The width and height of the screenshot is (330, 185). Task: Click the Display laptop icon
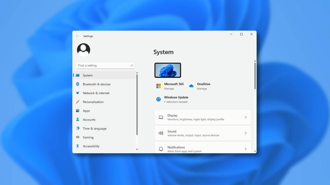tap(161, 117)
